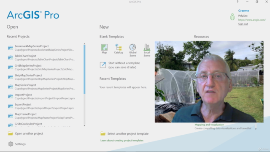Click the ImportProject project icon
The width and height of the screenshot is (270, 152).
(x=11, y=96)
